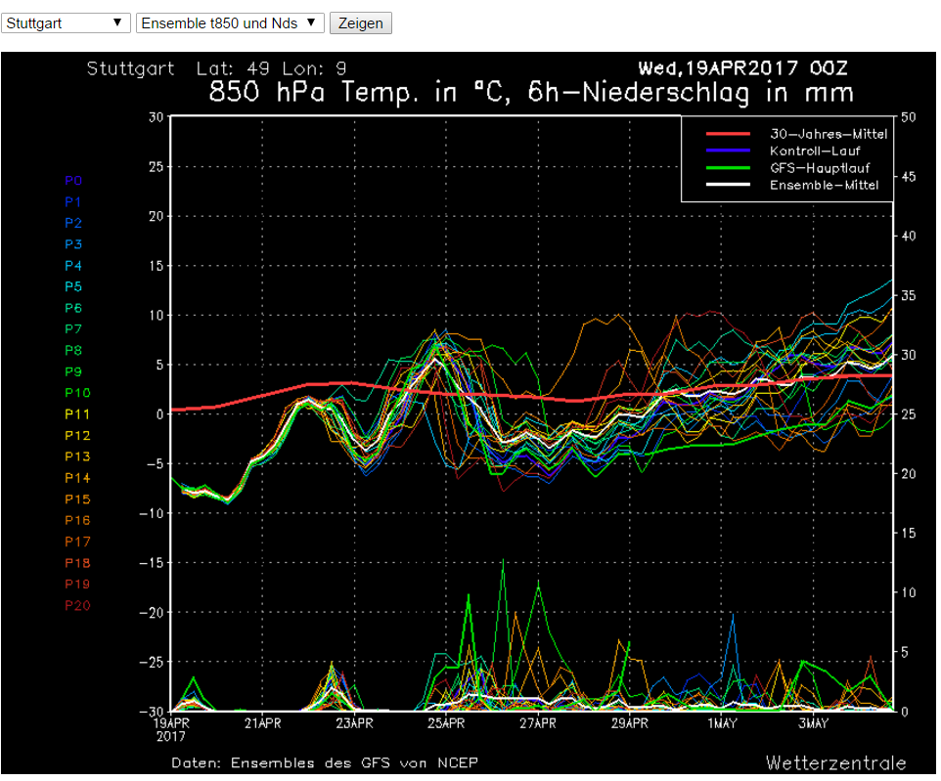Image resolution: width=941 pixels, height=781 pixels.
Task: Click the P0 ensemble member label
Action: coord(73,181)
